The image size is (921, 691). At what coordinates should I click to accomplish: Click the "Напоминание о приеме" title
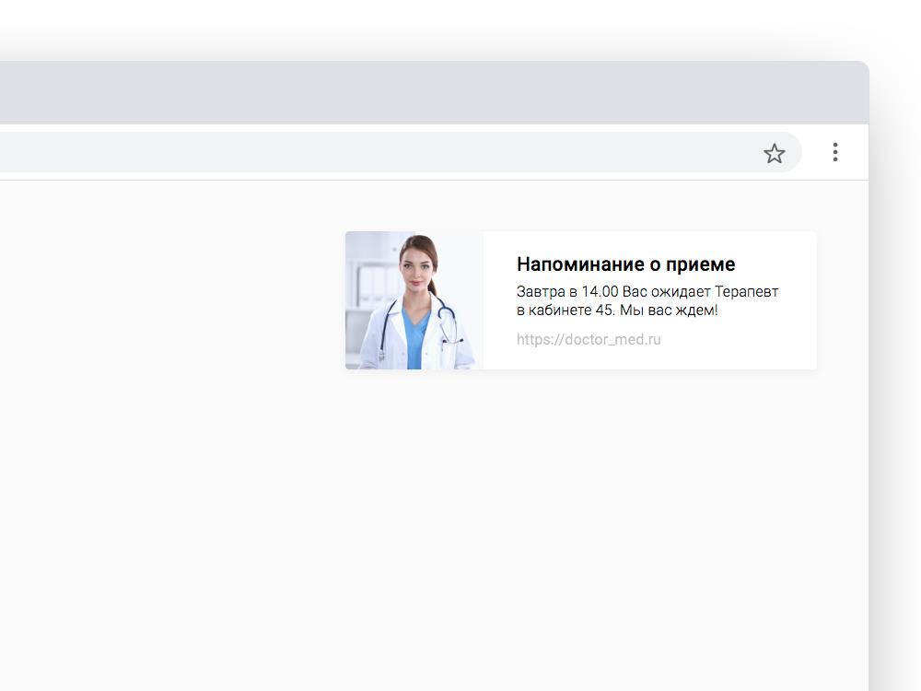point(625,264)
